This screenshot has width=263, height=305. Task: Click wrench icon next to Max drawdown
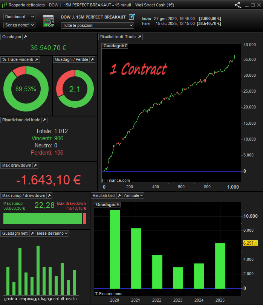coord(35,165)
